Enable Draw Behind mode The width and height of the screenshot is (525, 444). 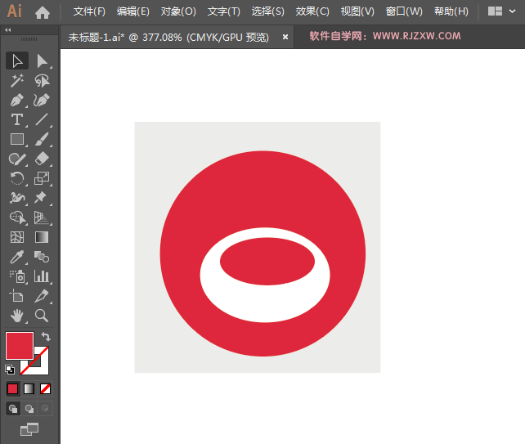point(29,409)
